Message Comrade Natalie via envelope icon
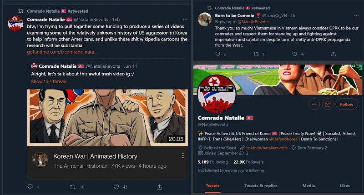Screen dimensions: 364x195 click(x=327, y=104)
